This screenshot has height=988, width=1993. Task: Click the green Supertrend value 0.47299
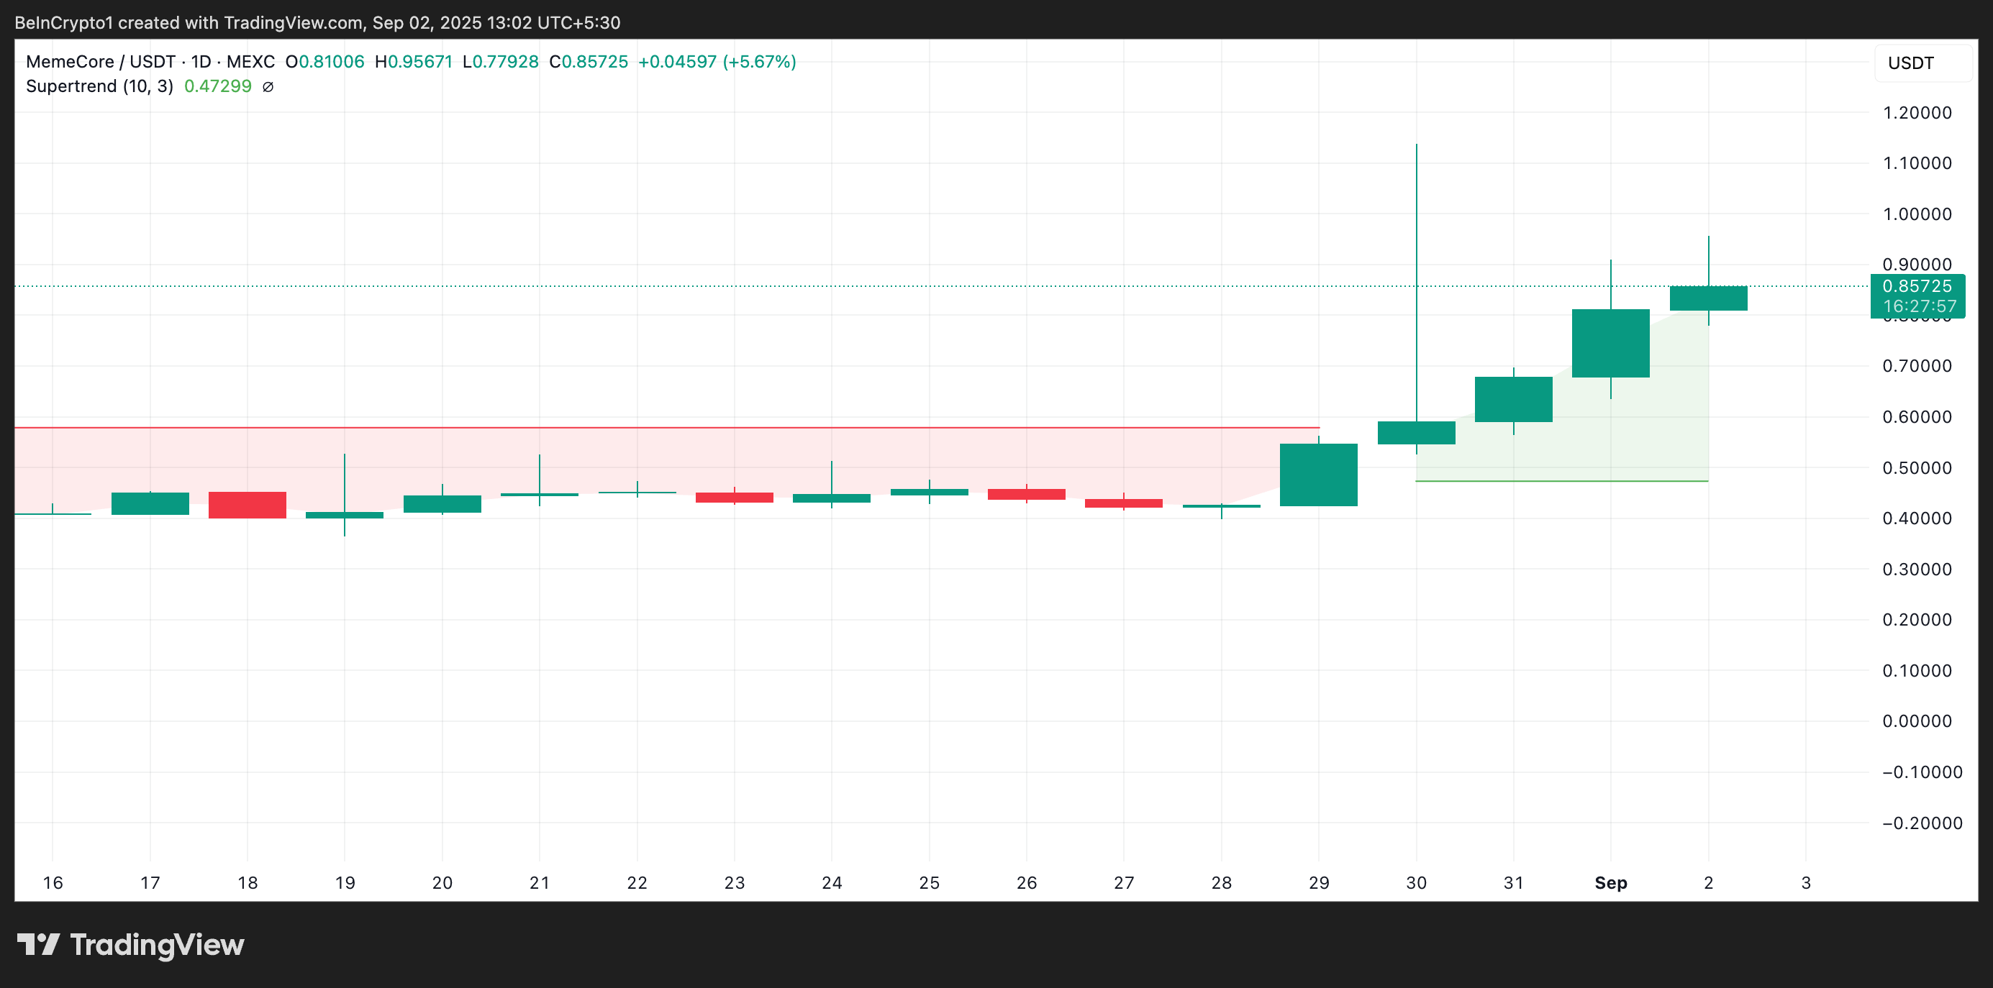pos(217,86)
